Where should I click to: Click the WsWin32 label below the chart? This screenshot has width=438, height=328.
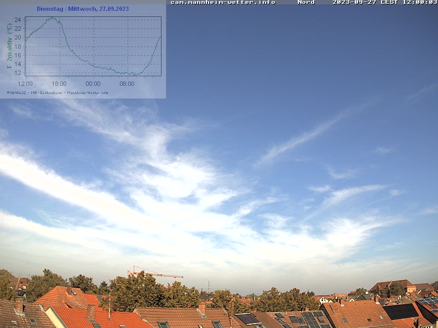[18, 92]
